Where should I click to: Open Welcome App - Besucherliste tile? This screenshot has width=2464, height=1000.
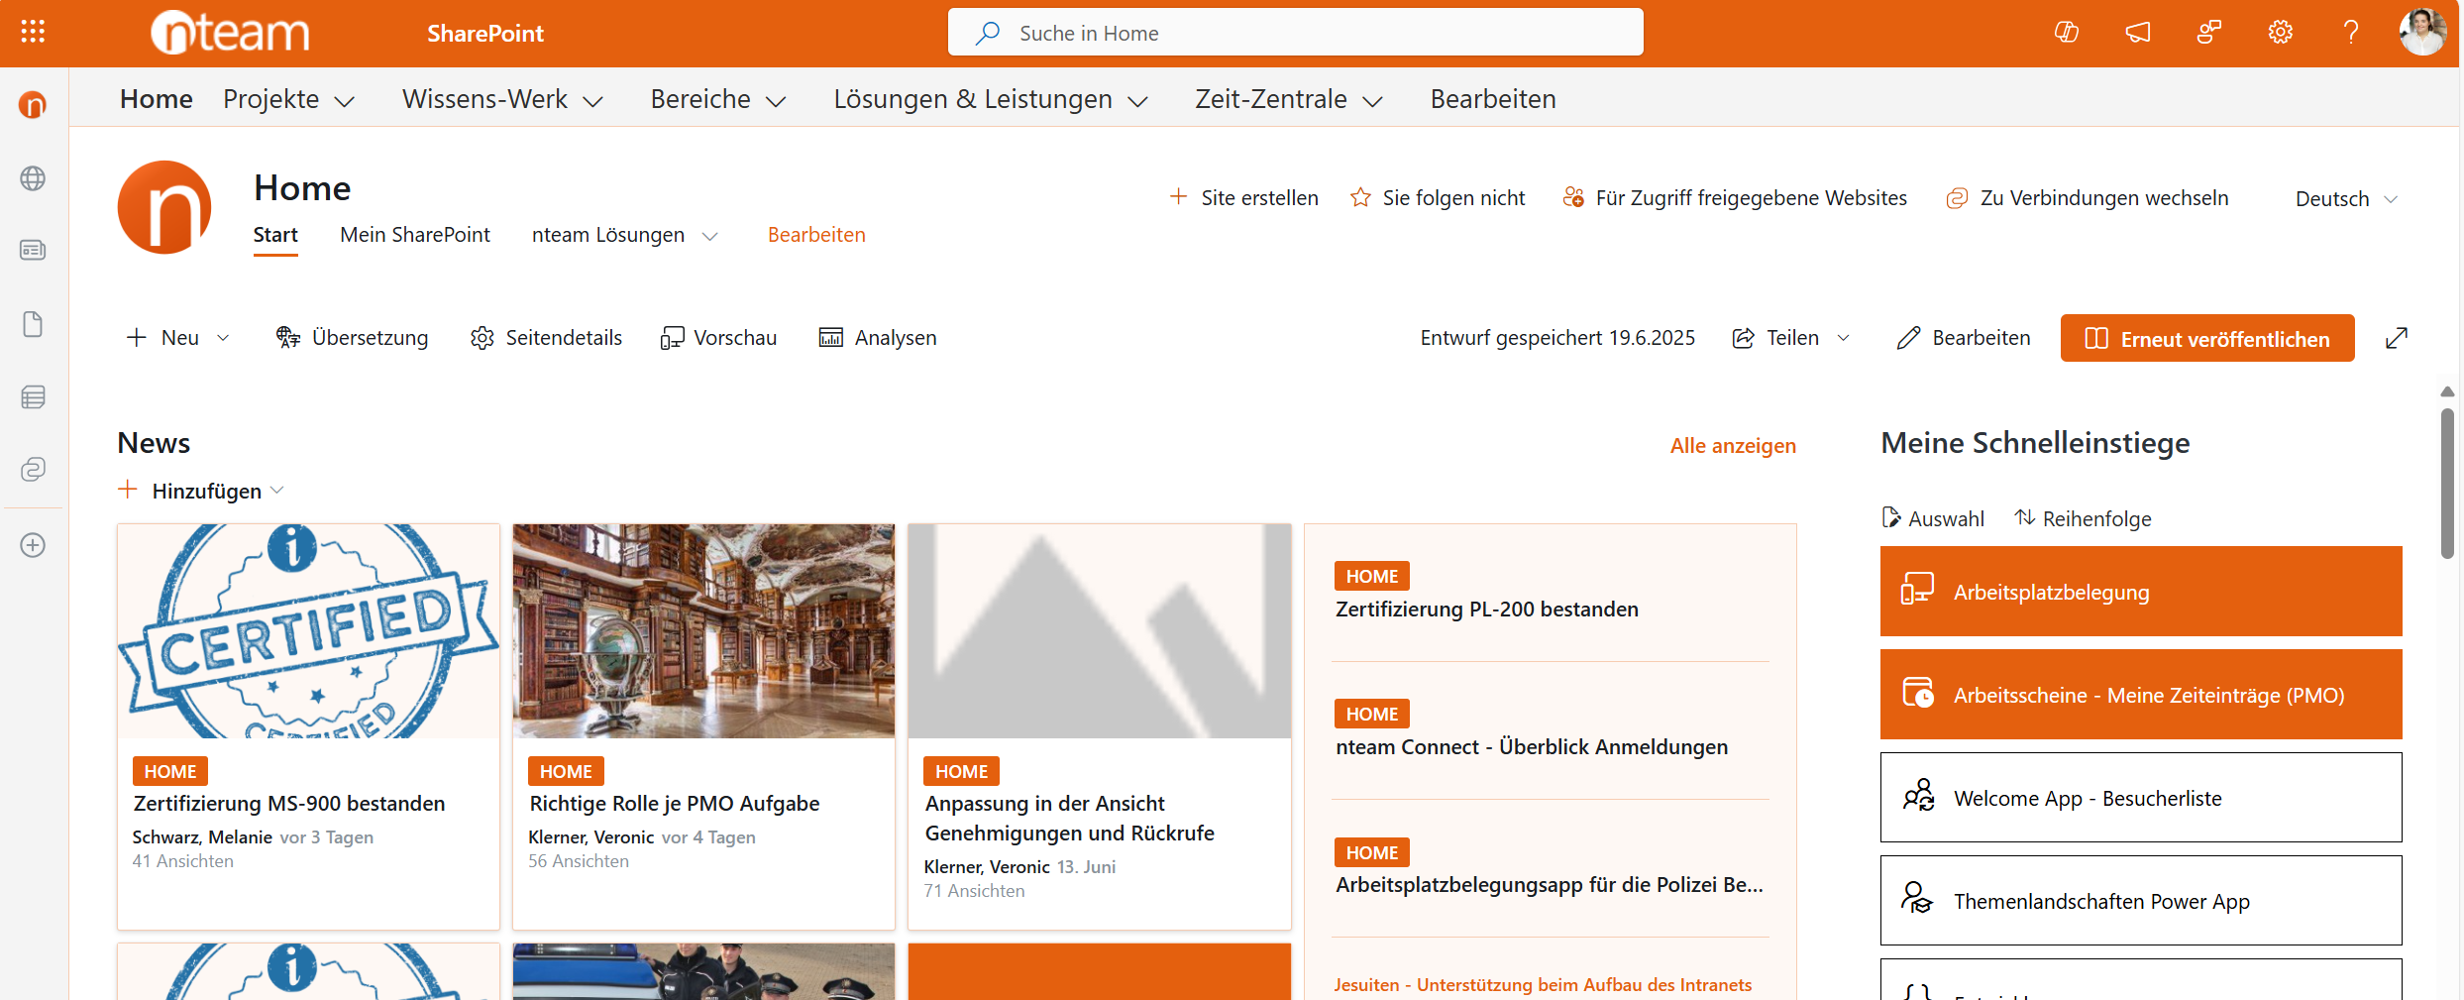click(x=2141, y=798)
